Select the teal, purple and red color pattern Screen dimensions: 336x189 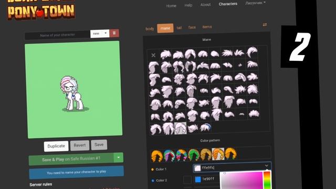[169, 155]
